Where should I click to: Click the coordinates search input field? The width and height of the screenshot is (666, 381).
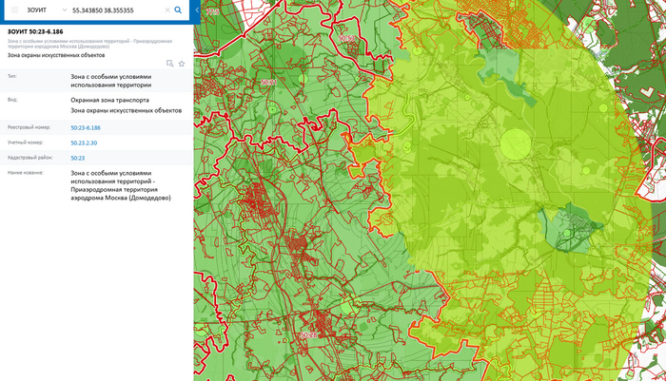[x=112, y=10]
